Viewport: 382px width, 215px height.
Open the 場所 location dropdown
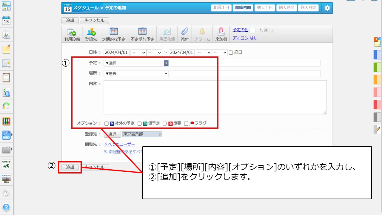pyautogui.click(x=136, y=73)
